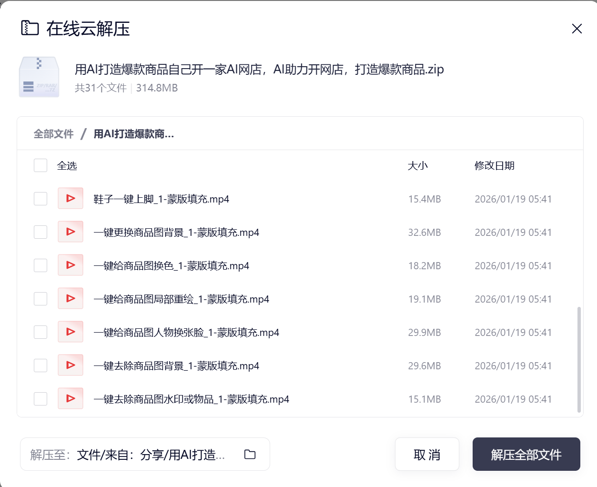Check the box next to 鞋子一键上脚 file
The width and height of the screenshot is (597, 487).
click(40, 199)
